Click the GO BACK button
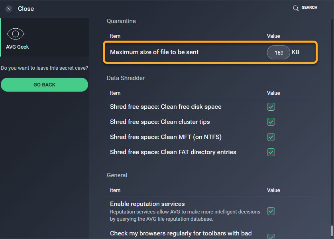The height and width of the screenshot is (239, 334). tap(44, 85)
